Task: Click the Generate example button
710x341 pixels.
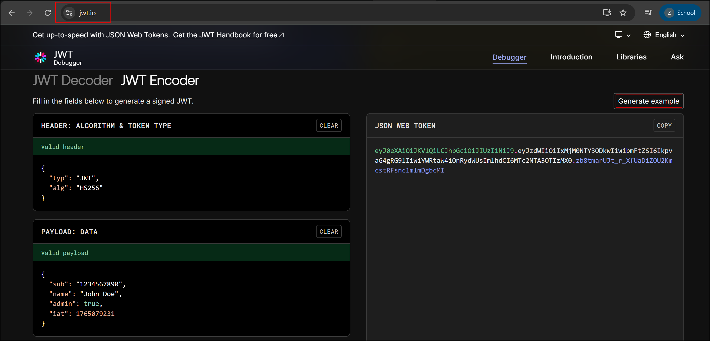Action: (648, 101)
